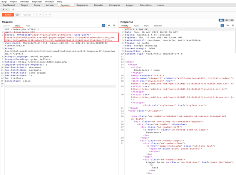Switch to the Comparer tab
Viewport: 236px width, 175px height.
pos(115,5)
